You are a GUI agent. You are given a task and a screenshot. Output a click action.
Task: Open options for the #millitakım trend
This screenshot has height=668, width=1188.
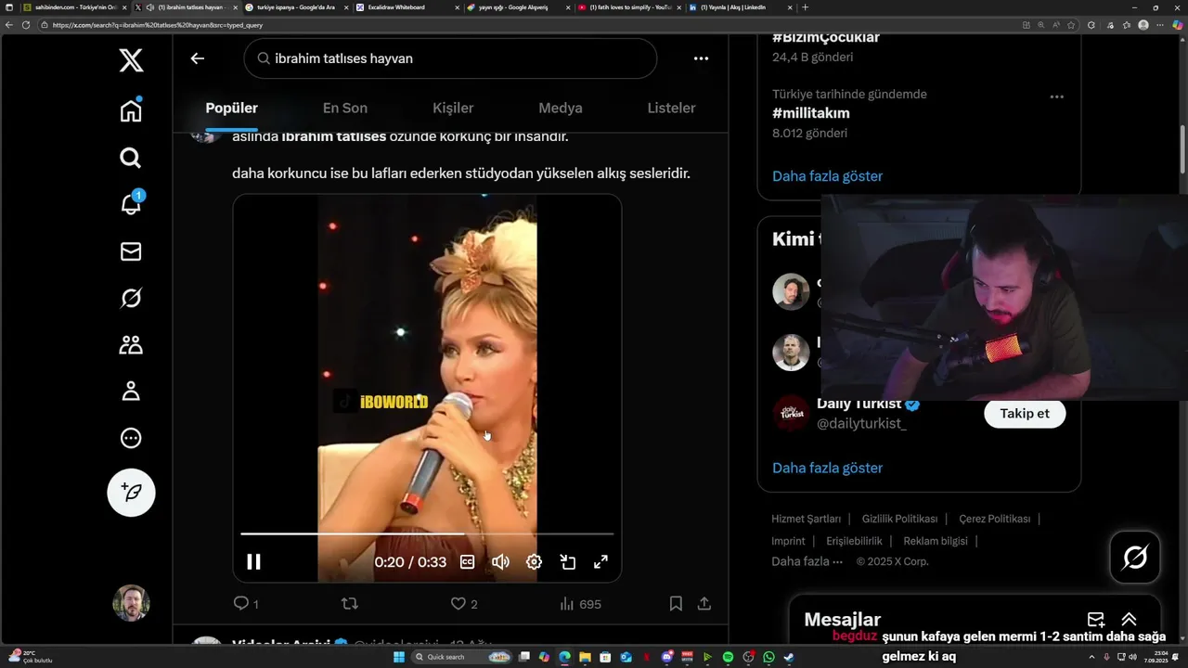click(1056, 96)
